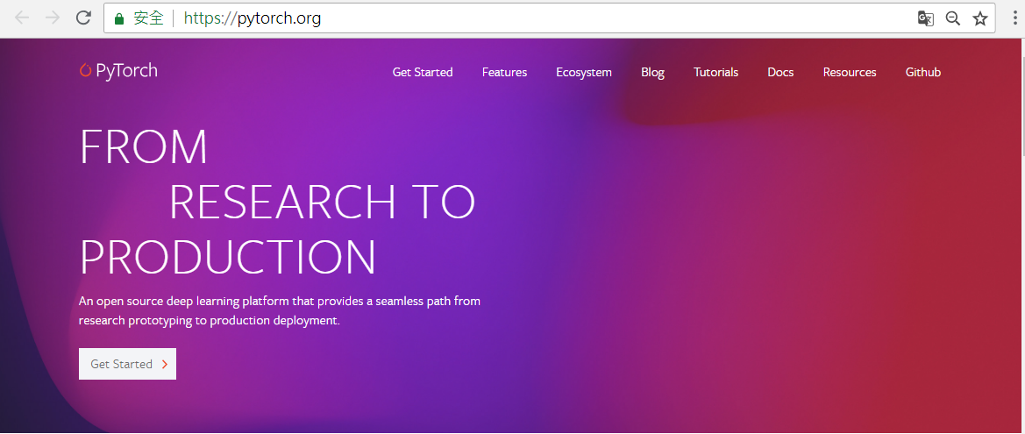Open the Features nav item
1025x434 pixels.
[505, 72]
